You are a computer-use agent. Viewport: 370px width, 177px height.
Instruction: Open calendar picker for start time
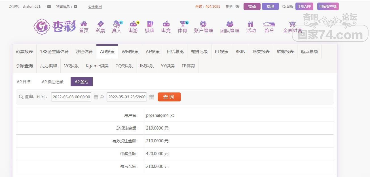pos(96,97)
